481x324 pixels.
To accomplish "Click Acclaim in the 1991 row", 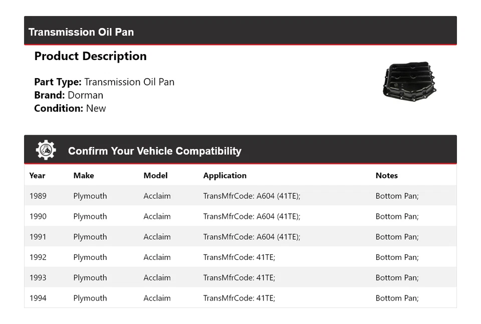I will (157, 237).
